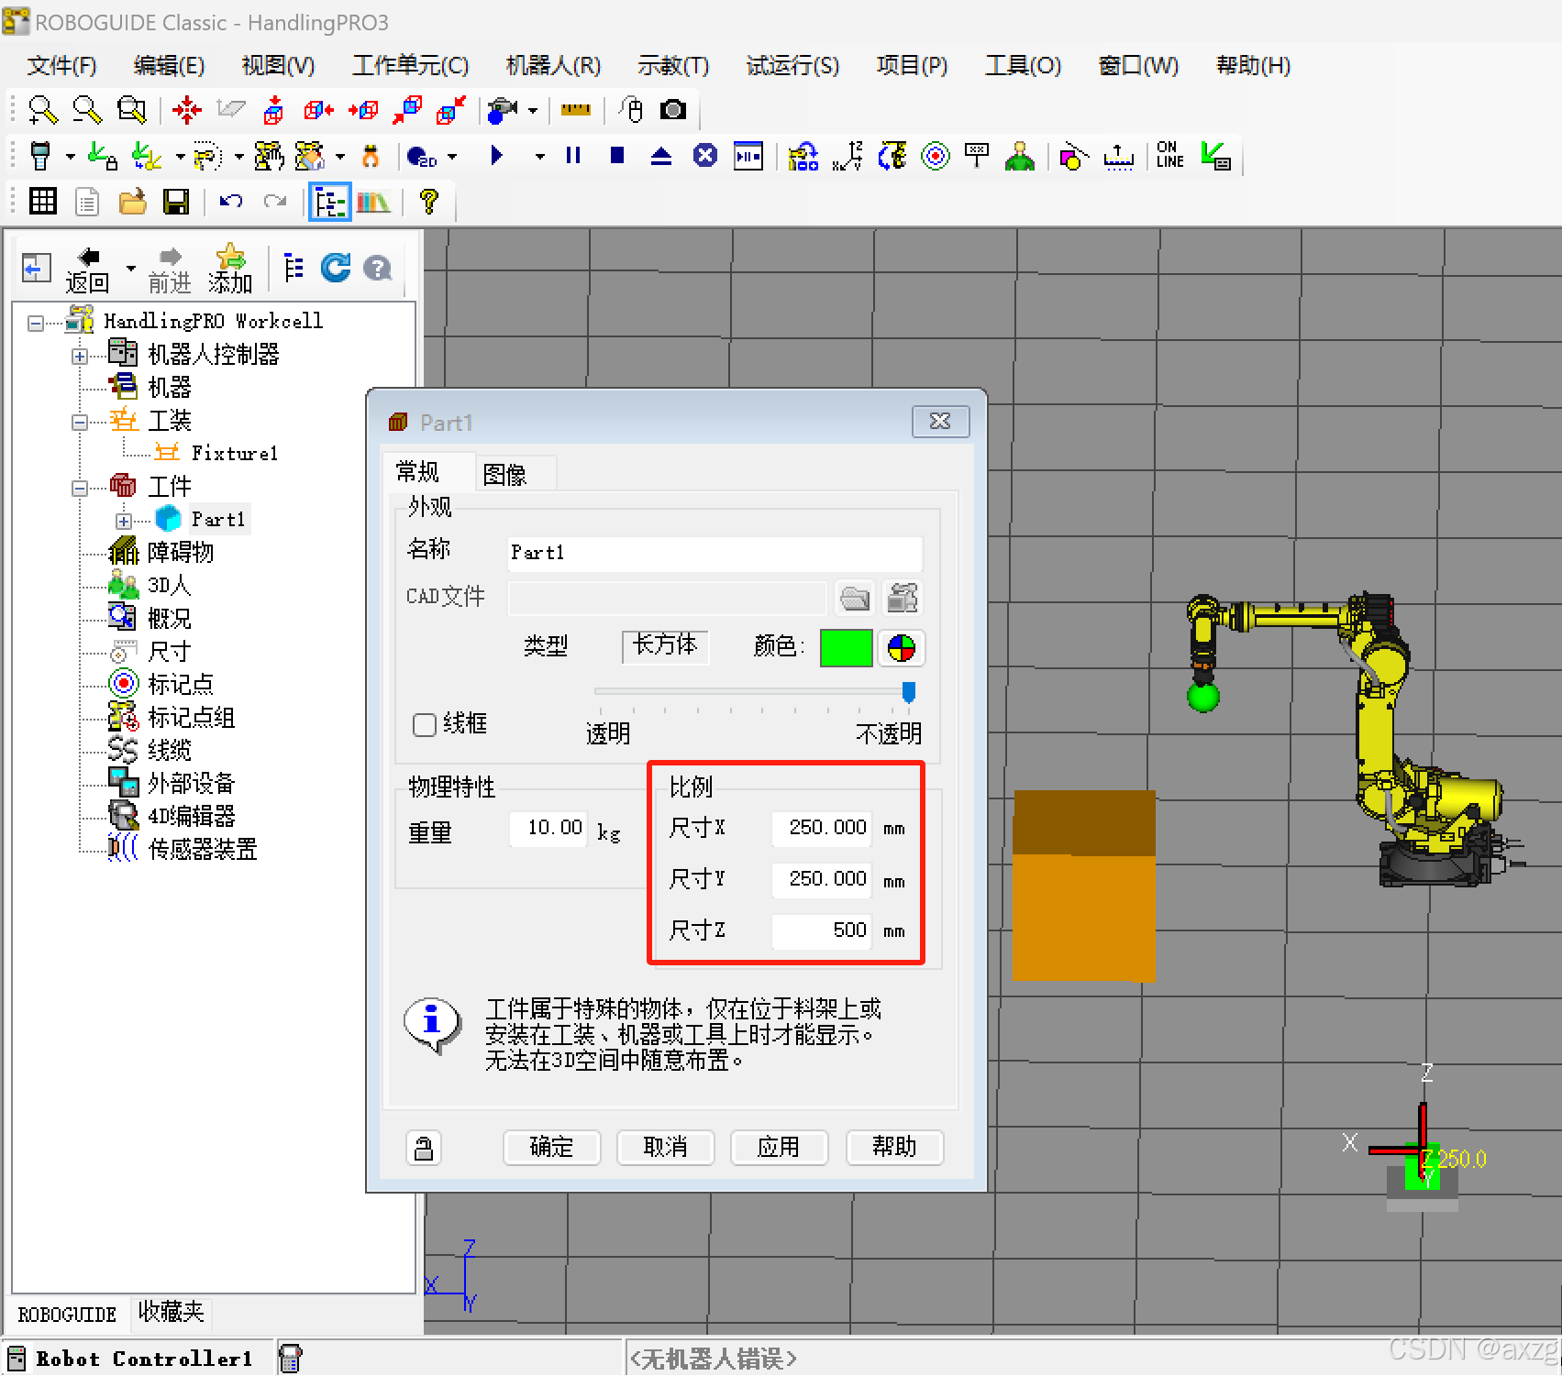The width and height of the screenshot is (1562, 1376).
Task: Click the zoom in magnifier icon
Action: pos(42,110)
